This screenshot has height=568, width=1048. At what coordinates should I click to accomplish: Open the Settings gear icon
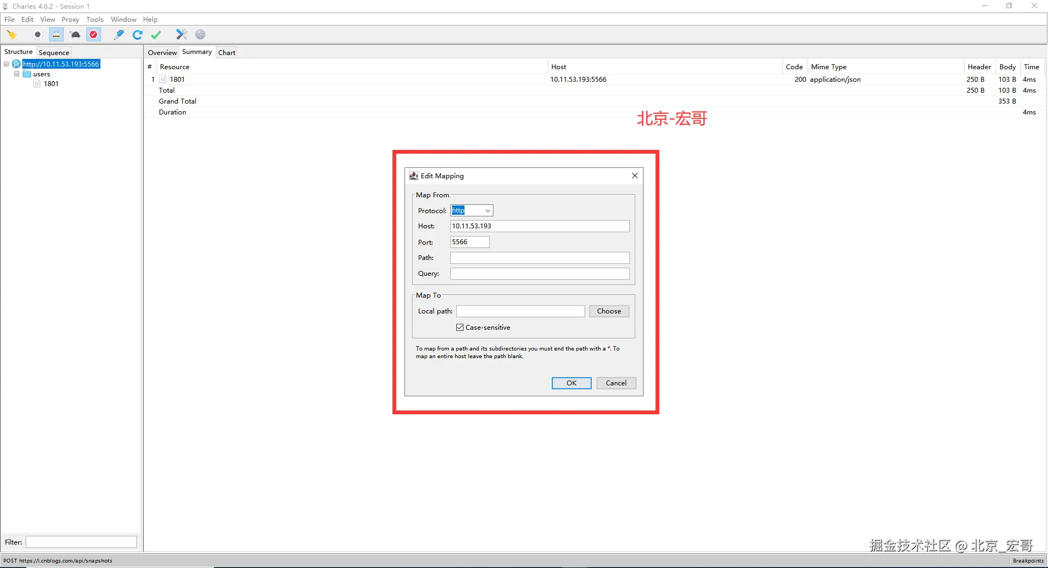[x=200, y=35]
